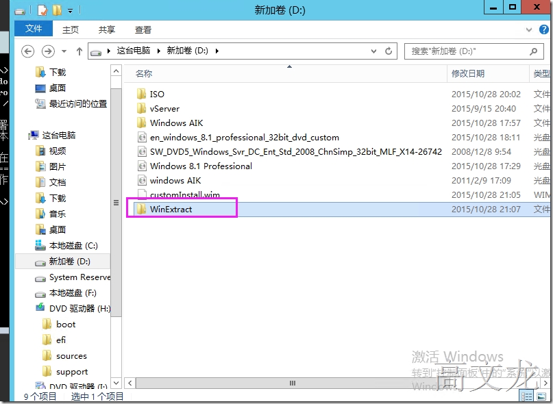Select the Windows 8.1 Professional disc image
553x404 pixels.
[x=201, y=166]
